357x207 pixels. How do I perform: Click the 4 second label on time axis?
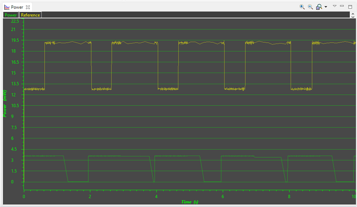156,196
